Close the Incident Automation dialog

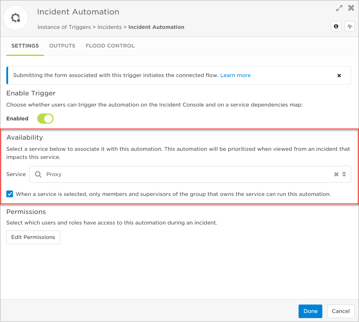pyautogui.click(x=351, y=8)
